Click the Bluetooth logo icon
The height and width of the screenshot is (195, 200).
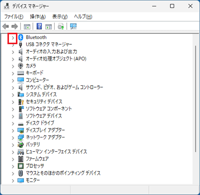coord(20,37)
